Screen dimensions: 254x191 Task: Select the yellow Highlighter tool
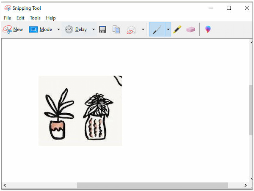(x=177, y=30)
